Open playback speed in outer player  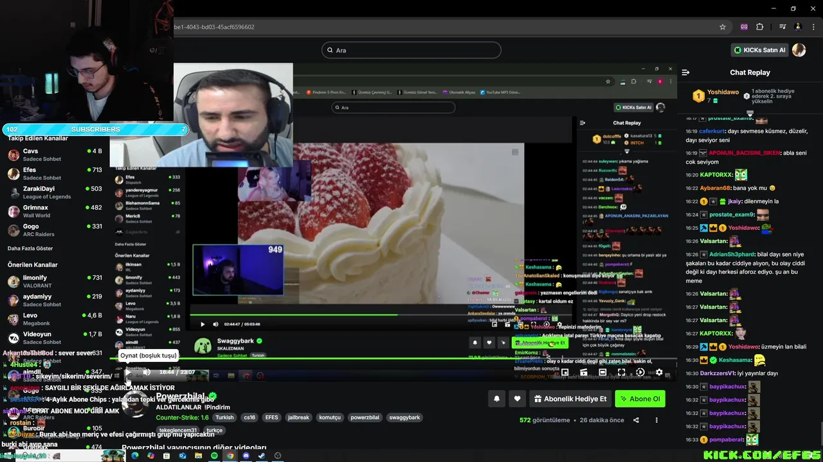(x=640, y=372)
